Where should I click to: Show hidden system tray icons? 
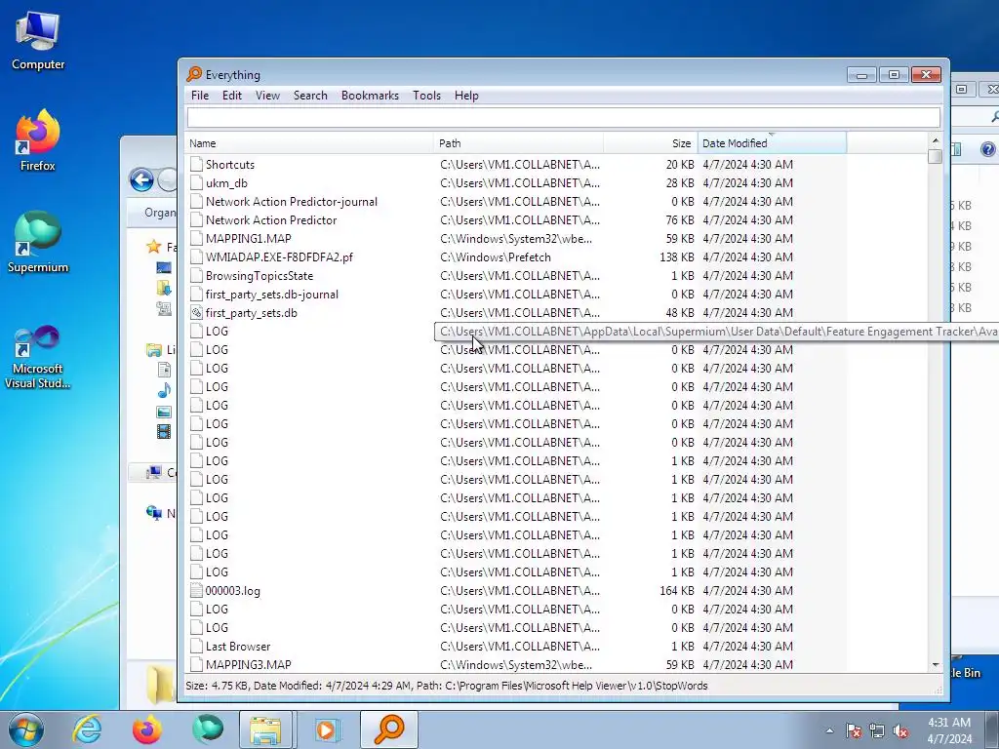pos(829,730)
